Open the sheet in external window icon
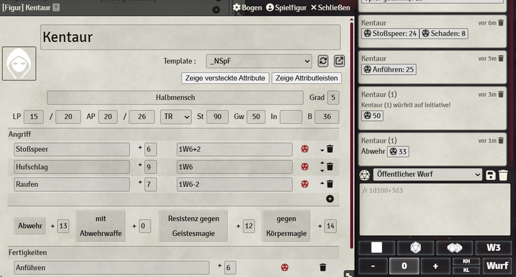 (x=338, y=61)
